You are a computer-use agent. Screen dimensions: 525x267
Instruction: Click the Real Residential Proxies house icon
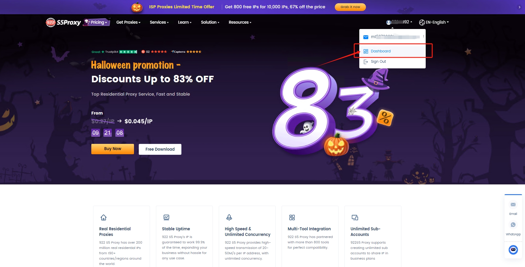coord(103,218)
